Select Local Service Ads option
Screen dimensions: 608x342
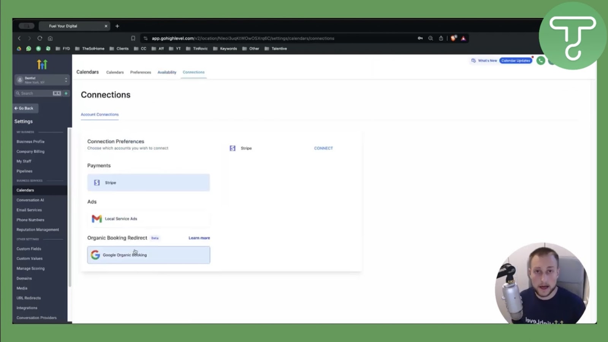pos(149,218)
